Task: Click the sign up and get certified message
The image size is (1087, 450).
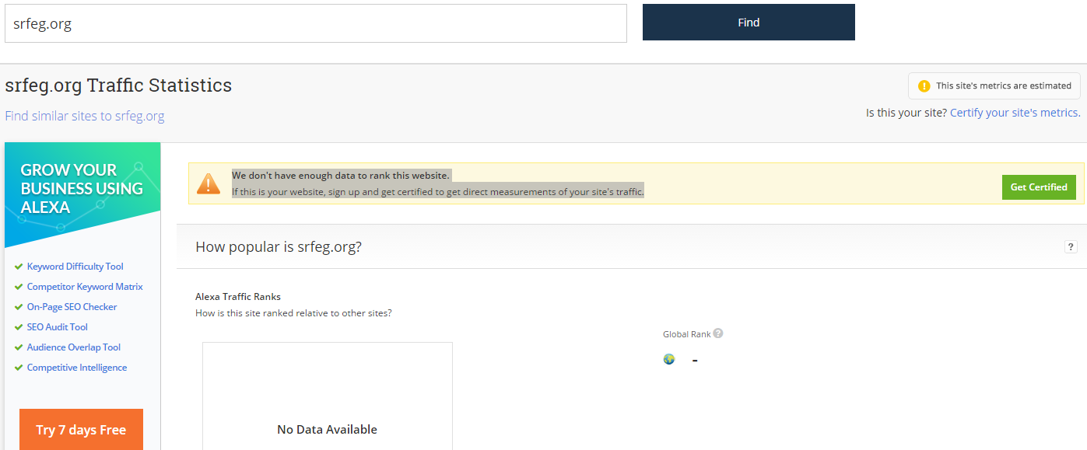Action: pyautogui.click(x=438, y=192)
